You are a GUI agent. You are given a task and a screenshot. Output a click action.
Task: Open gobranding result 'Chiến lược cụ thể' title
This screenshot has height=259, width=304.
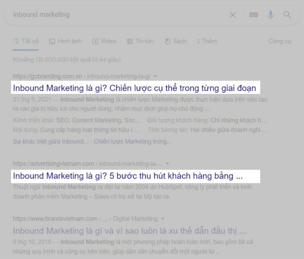coord(134,88)
